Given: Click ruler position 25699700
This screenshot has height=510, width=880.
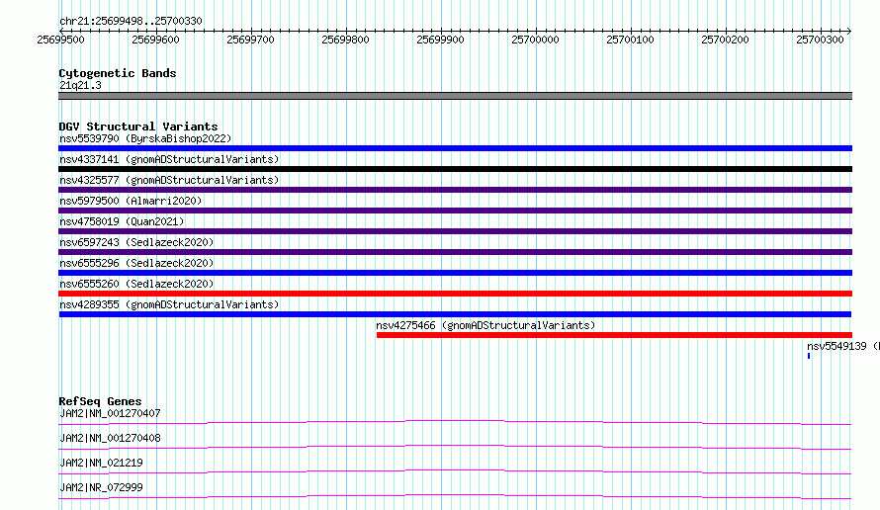Looking at the screenshot, I should (250, 40).
